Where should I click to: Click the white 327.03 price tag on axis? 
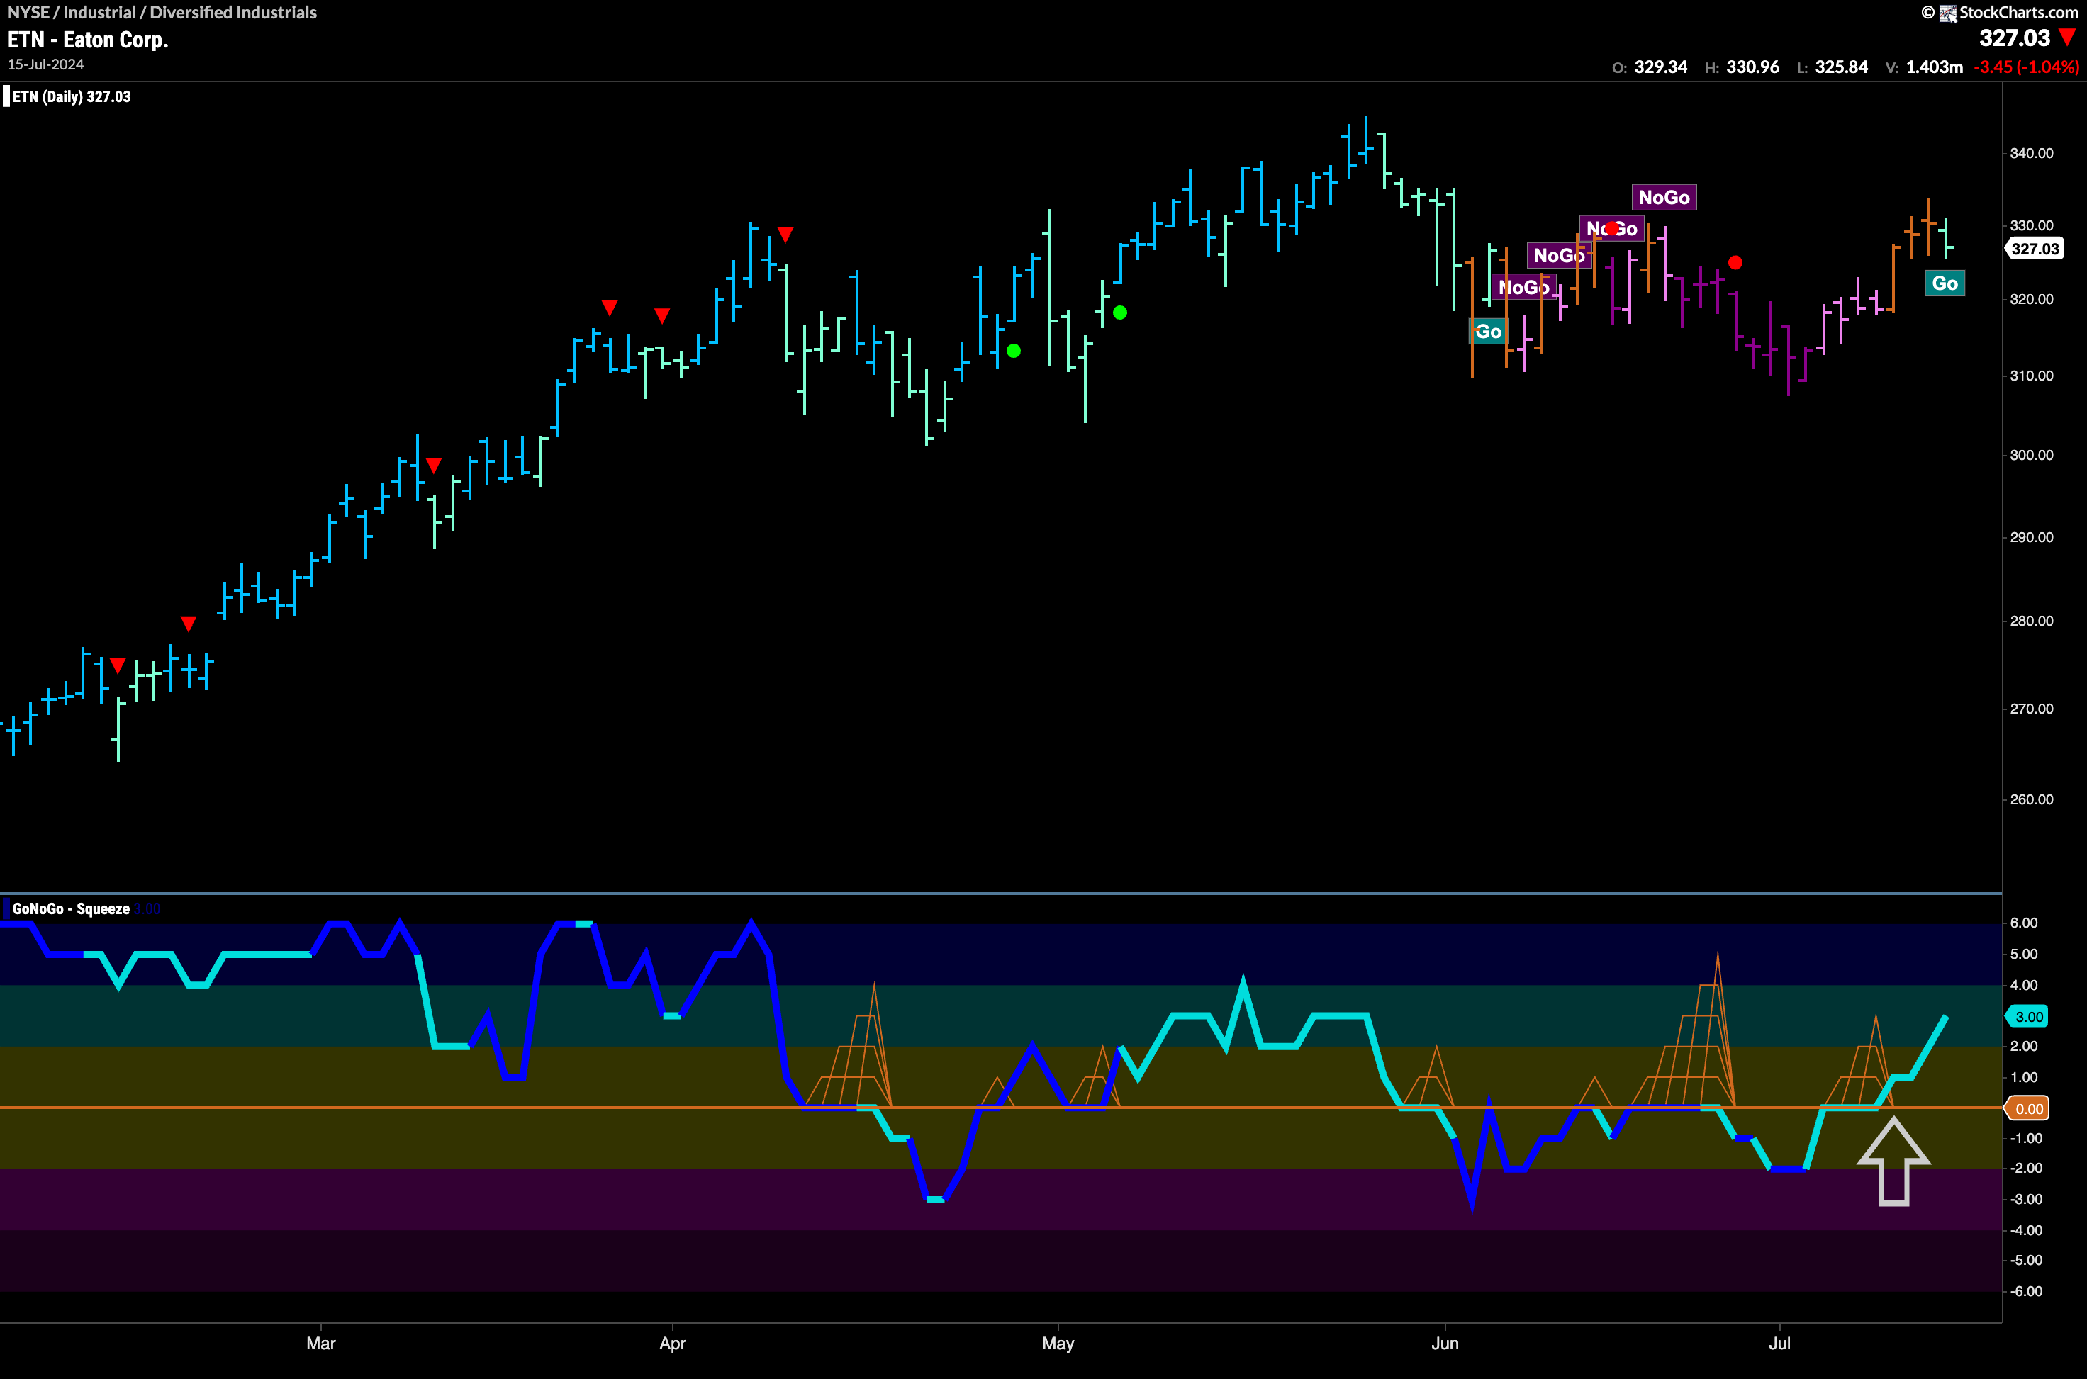2035,249
